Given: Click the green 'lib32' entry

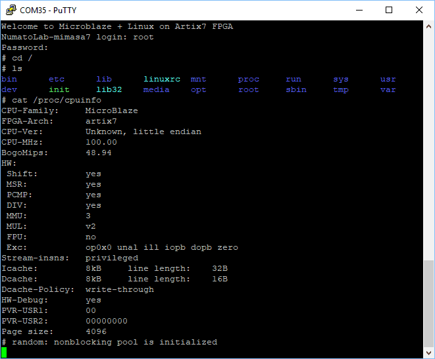Looking at the screenshot, I should click(x=109, y=89).
